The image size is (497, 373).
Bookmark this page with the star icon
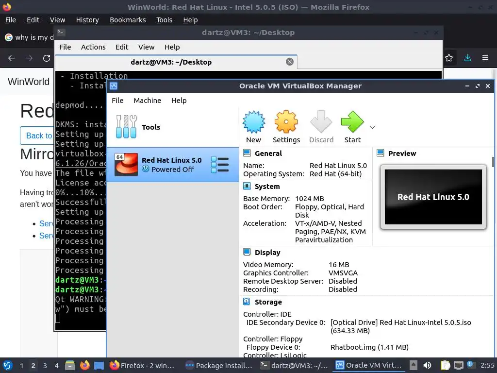(449, 58)
